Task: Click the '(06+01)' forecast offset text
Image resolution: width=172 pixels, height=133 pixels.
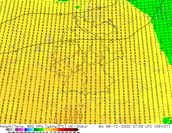Action: [x=162, y=126]
